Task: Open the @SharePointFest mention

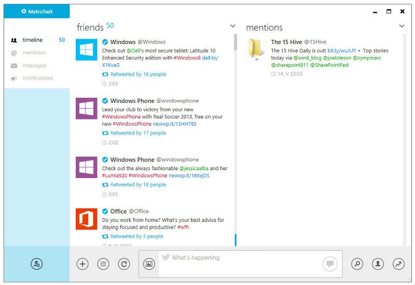Action: (x=329, y=65)
